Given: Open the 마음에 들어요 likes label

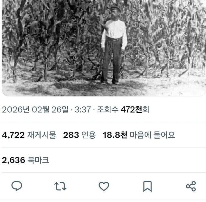Looking at the screenshot, I should pyautogui.click(x=152, y=135).
